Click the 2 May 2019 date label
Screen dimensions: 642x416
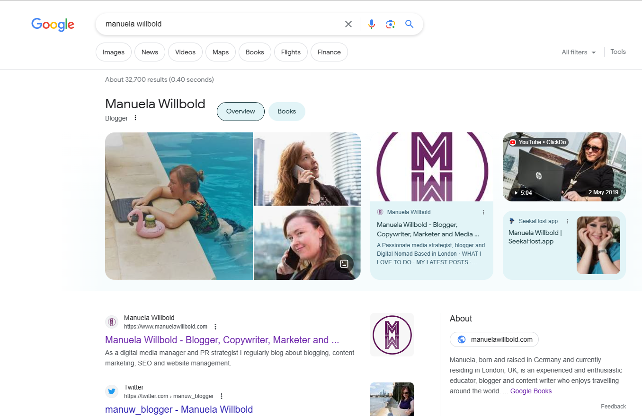click(604, 193)
